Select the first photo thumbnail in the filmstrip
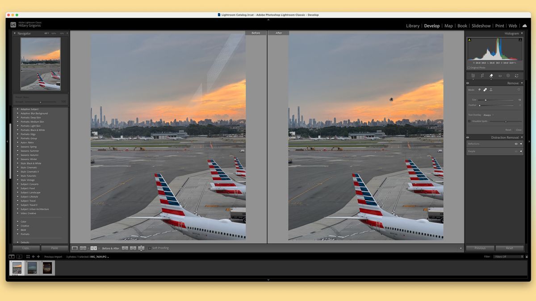536x301 pixels. click(x=17, y=268)
